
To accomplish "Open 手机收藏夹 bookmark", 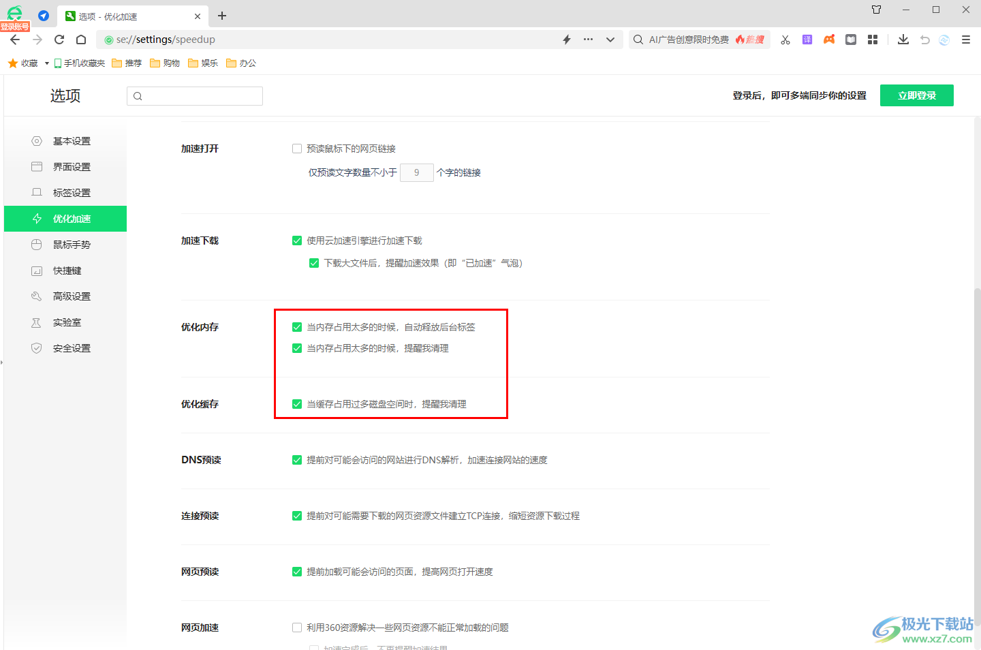I will point(80,63).
